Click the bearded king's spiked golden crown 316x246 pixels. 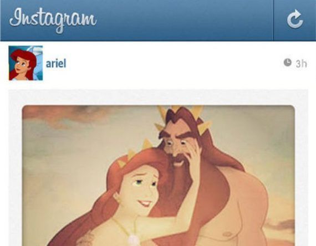[182, 119]
